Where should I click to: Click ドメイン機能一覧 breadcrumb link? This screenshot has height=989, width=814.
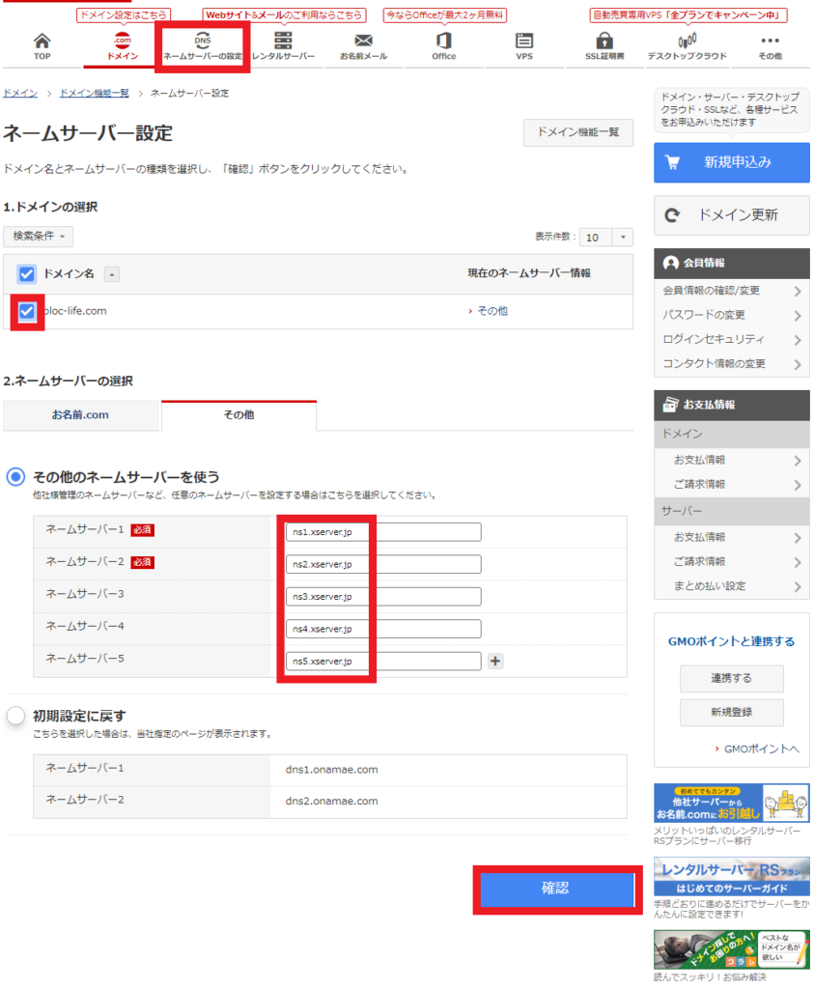pos(94,94)
